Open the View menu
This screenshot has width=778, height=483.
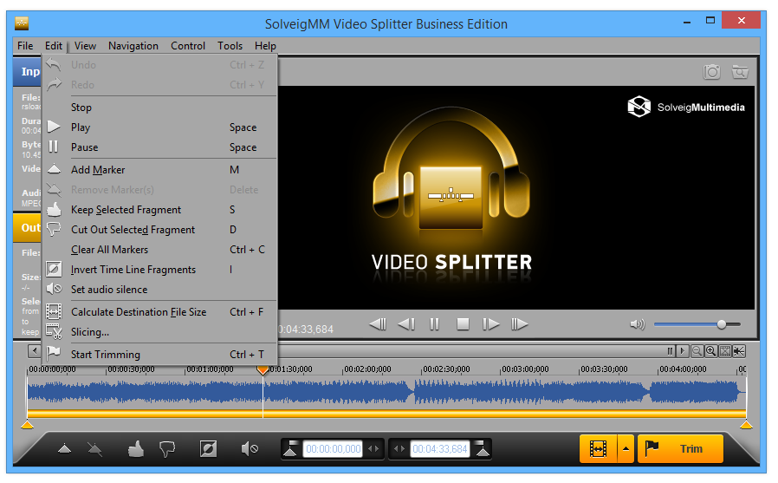pos(85,46)
